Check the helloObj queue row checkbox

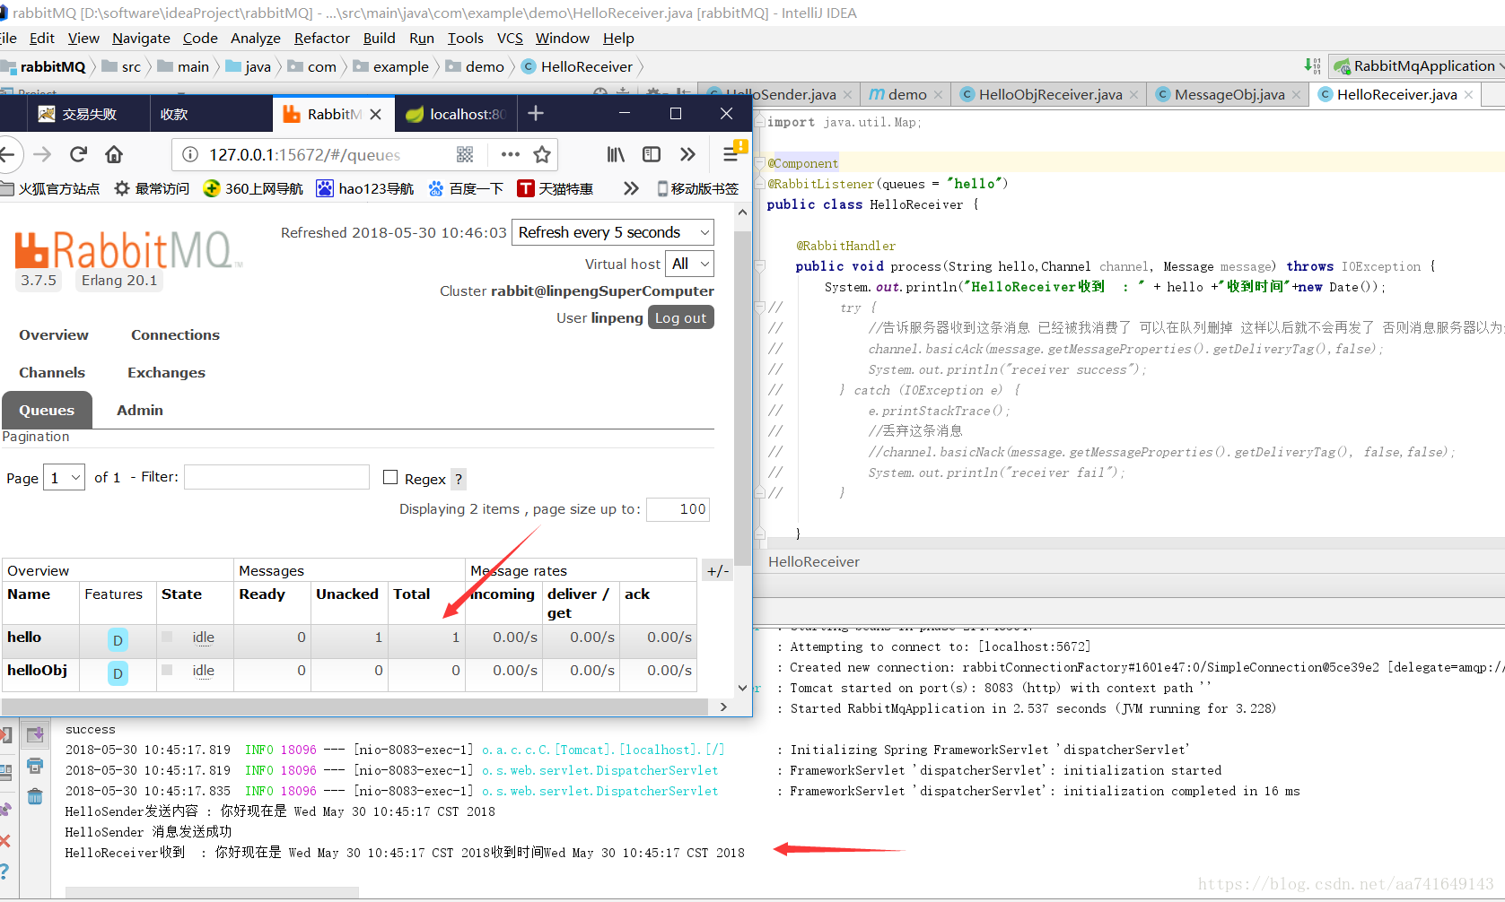169,671
